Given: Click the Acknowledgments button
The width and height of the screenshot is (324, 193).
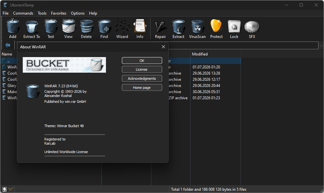Looking at the screenshot, I should [x=142, y=78].
